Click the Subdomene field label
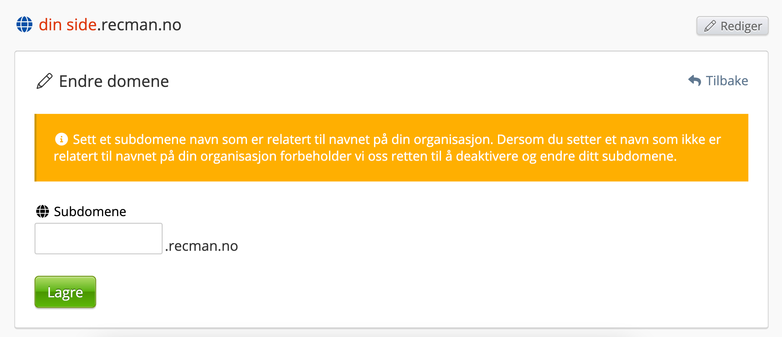This screenshot has height=337, width=782. click(x=90, y=212)
